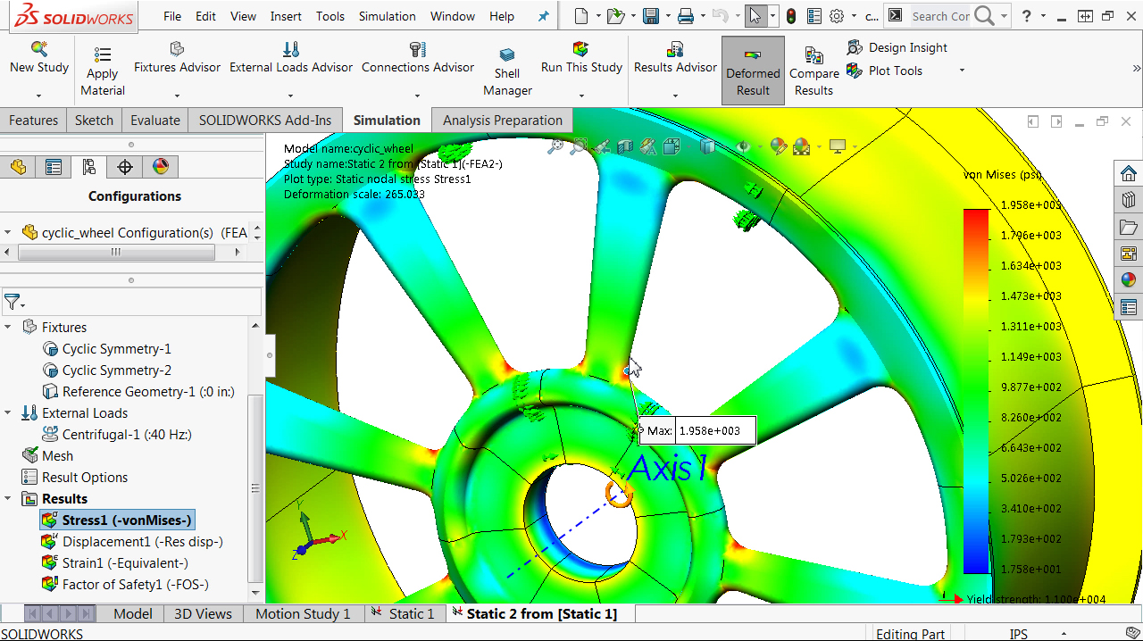
Task: Collapse the Results folder in tree
Action: click(x=8, y=499)
